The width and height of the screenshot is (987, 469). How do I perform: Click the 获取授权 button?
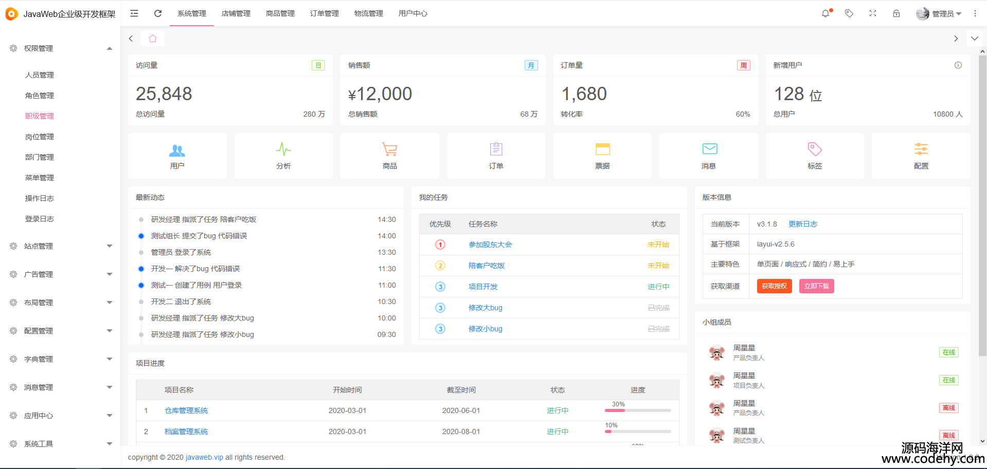(x=774, y=286)
